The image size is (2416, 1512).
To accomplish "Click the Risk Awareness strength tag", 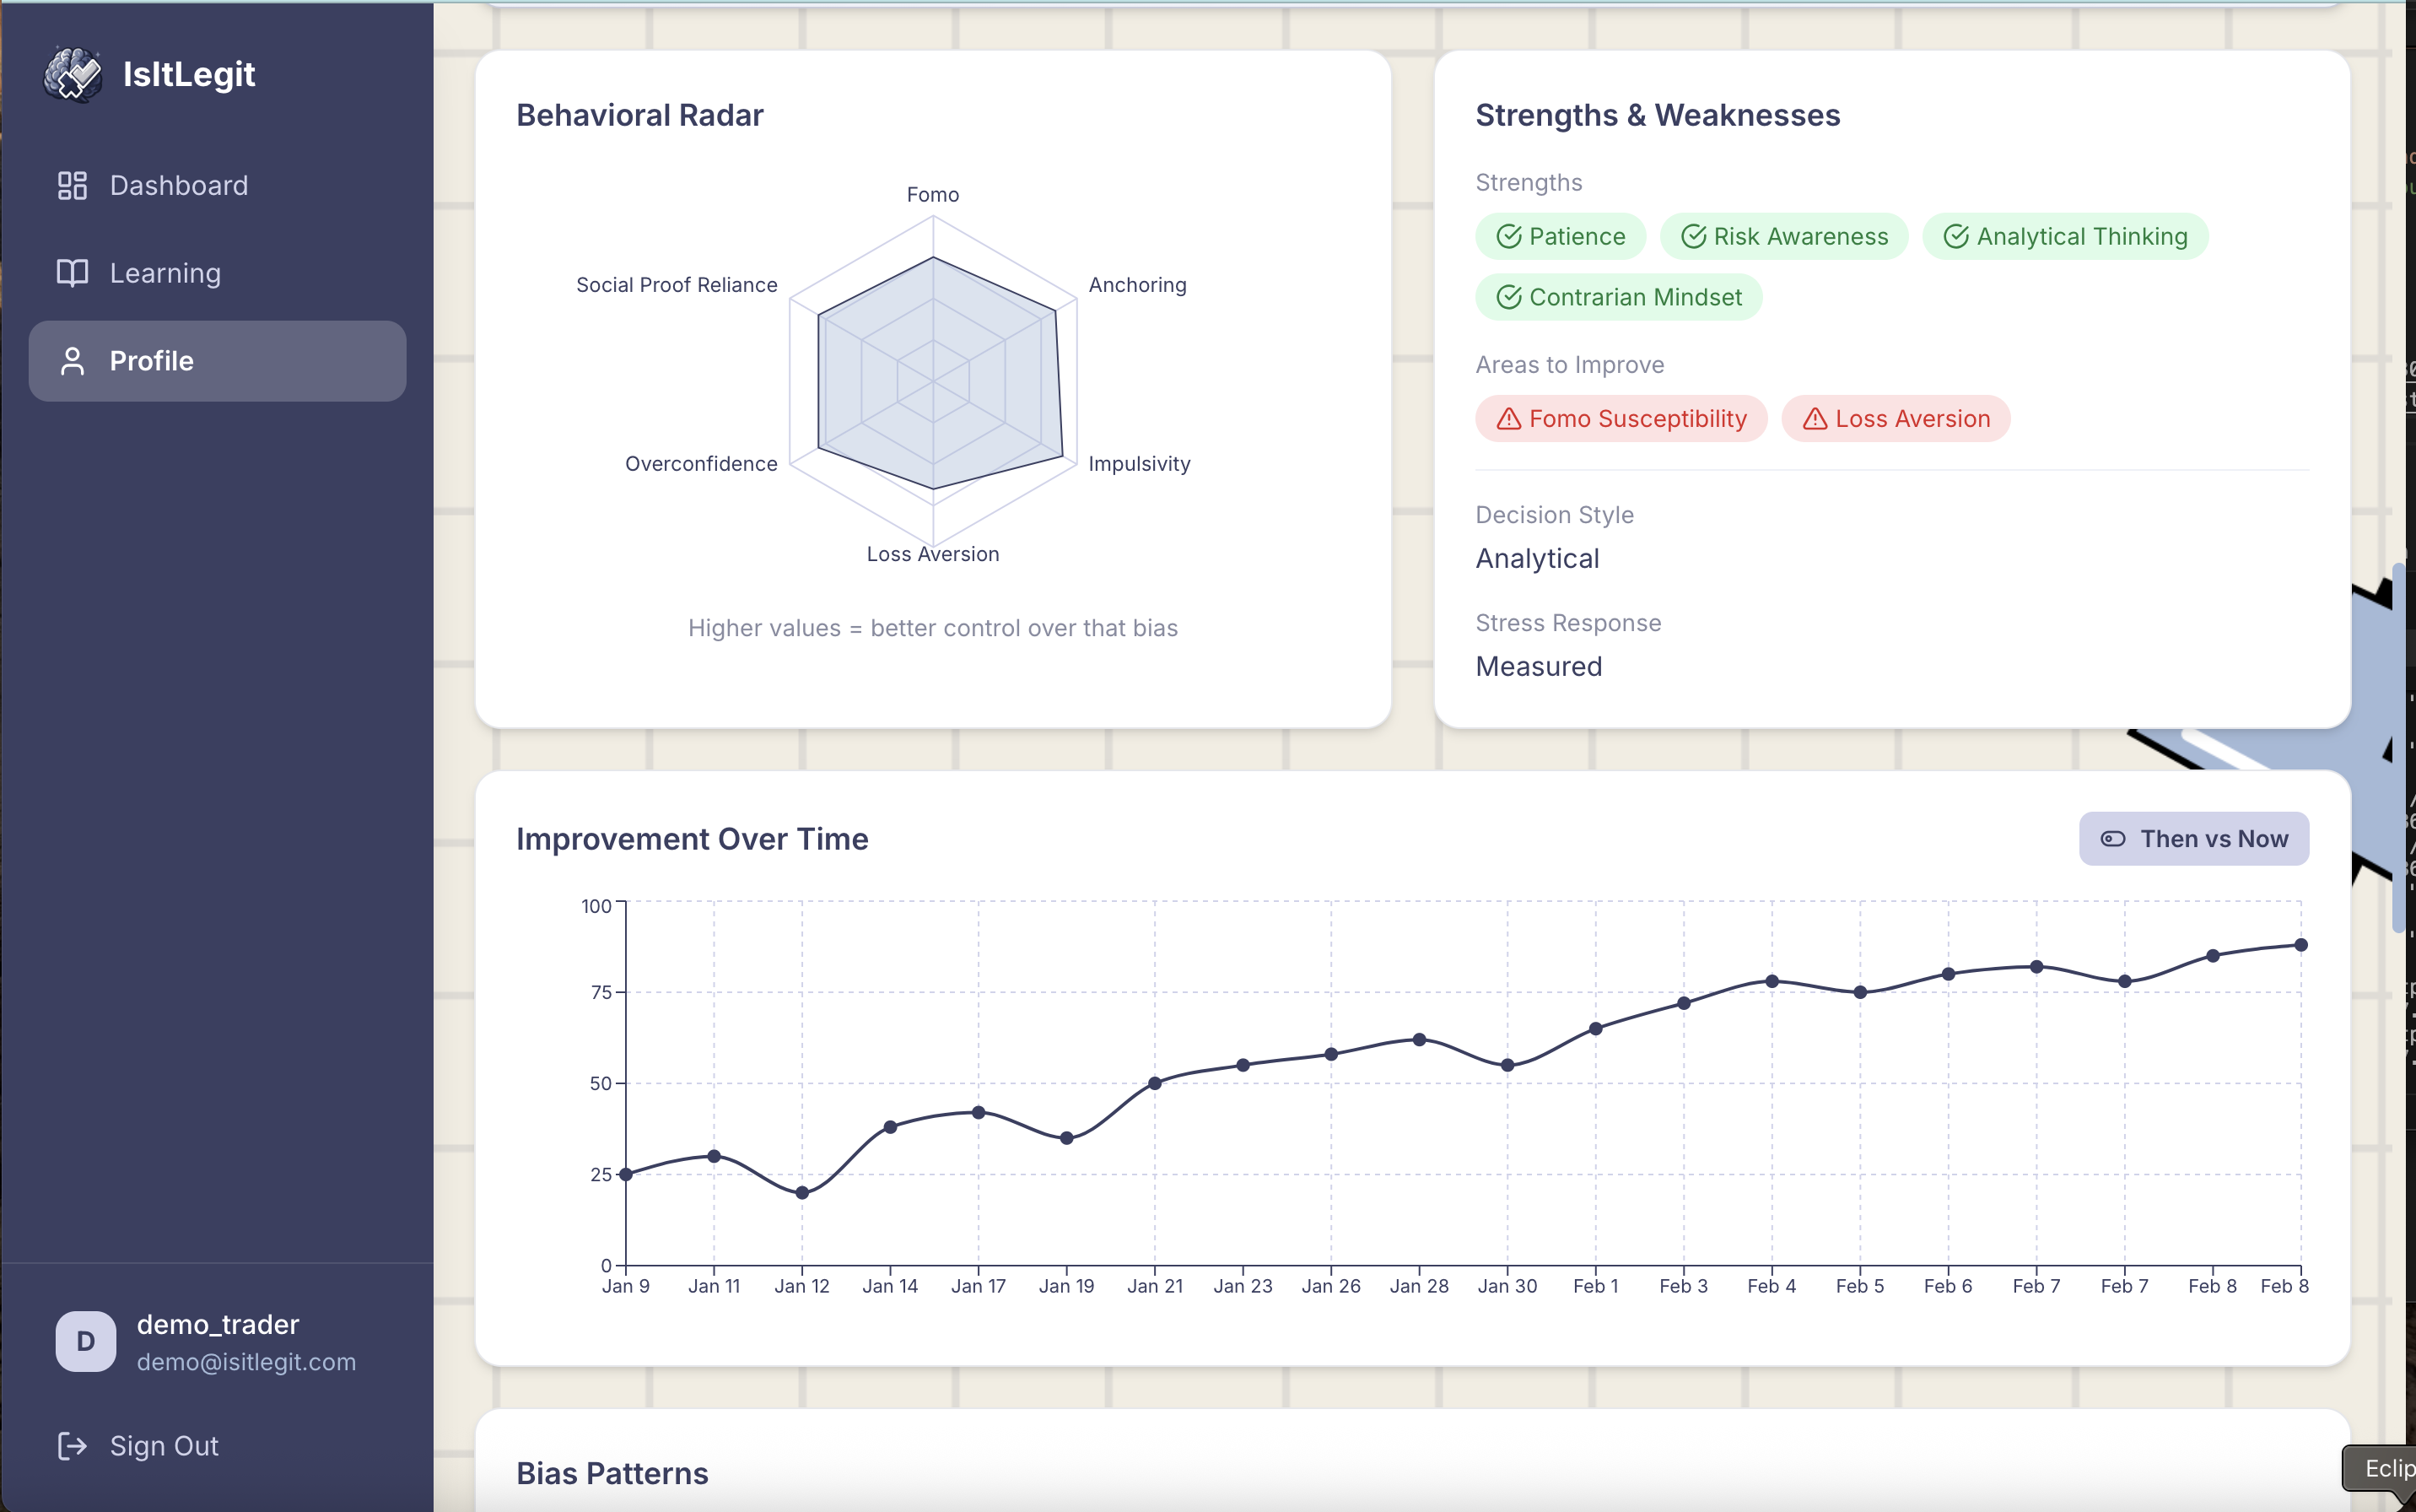I will 1783,237.
